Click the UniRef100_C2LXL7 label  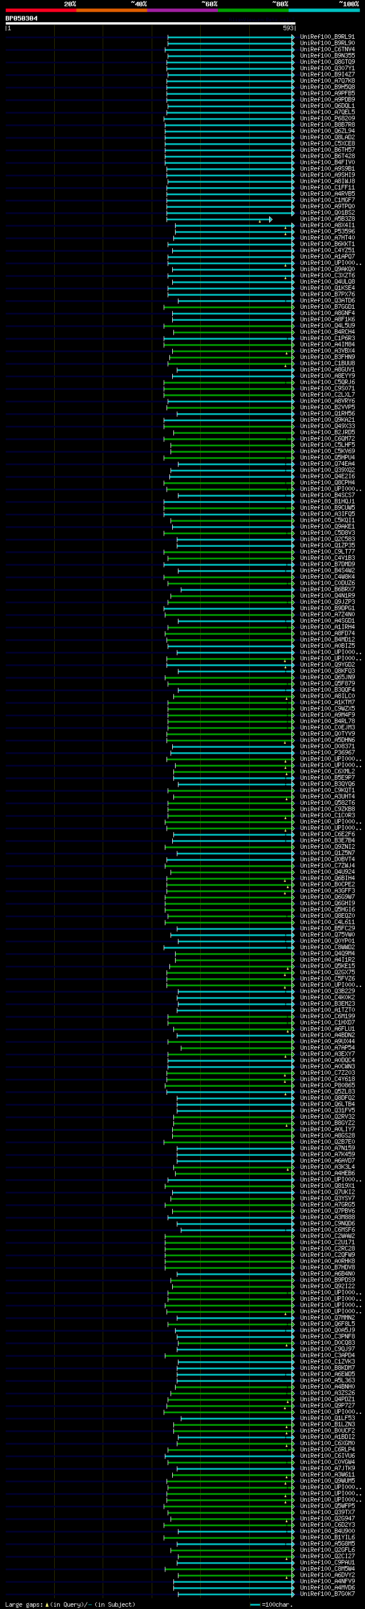[x=327, y=395]
